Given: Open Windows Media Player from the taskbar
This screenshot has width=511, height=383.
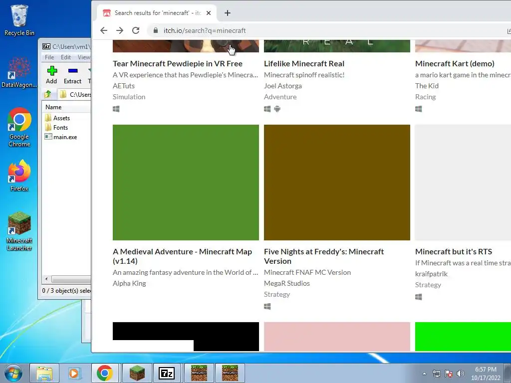Looking at the screenshot, I should [x=74, y=373].
